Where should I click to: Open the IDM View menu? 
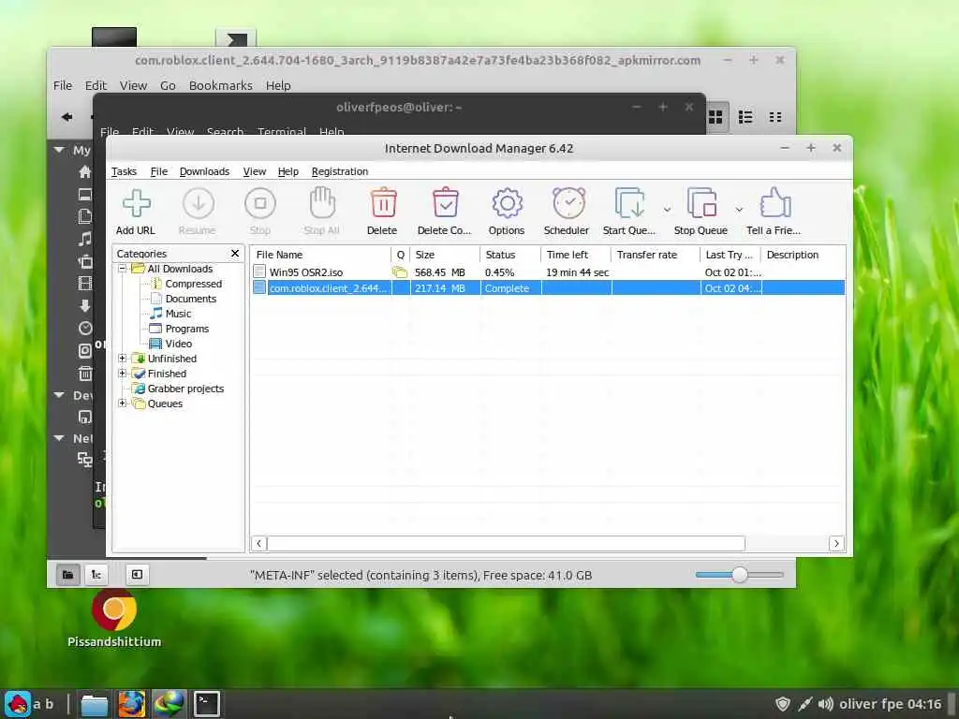[255, 171]
